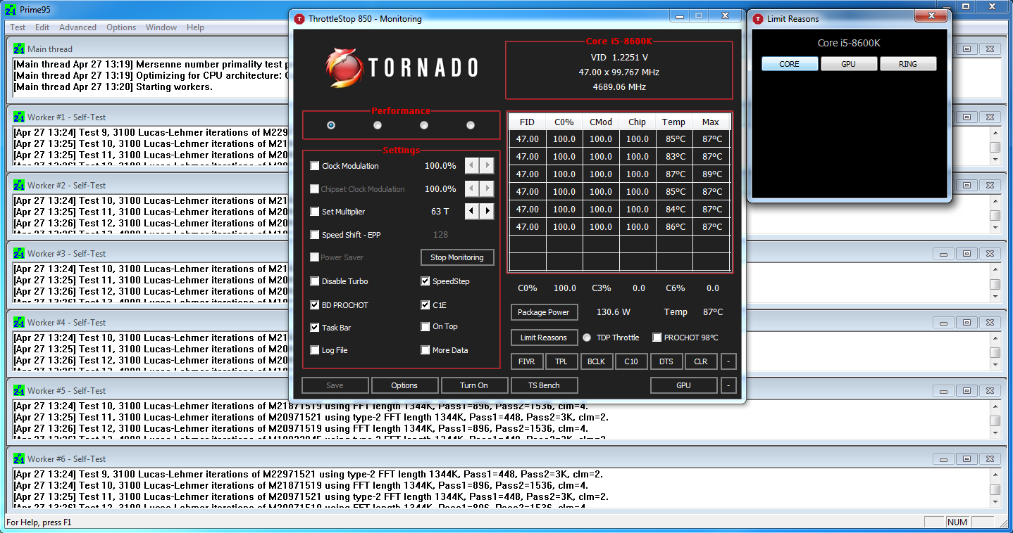1013x533 pixels.
Task: Click the TDP Throttle indicator radio
Action: [587, 338]
